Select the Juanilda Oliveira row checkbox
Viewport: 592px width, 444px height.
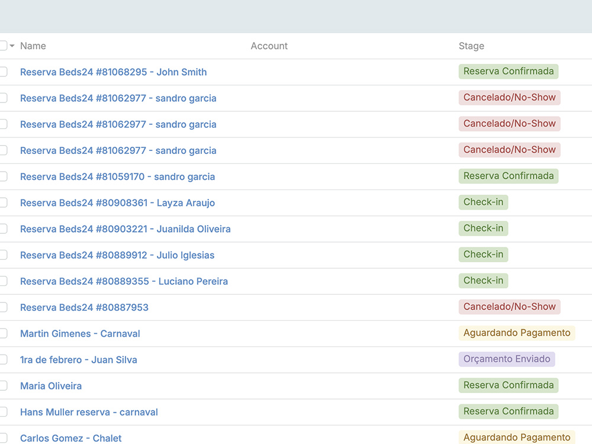(3, 229)
